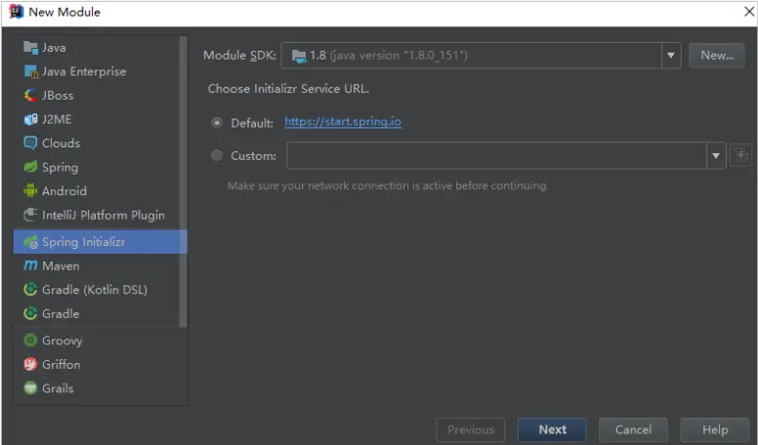Click the Maven m icon
This screenshot has height=445, width=758.
[x=30, y=265]
